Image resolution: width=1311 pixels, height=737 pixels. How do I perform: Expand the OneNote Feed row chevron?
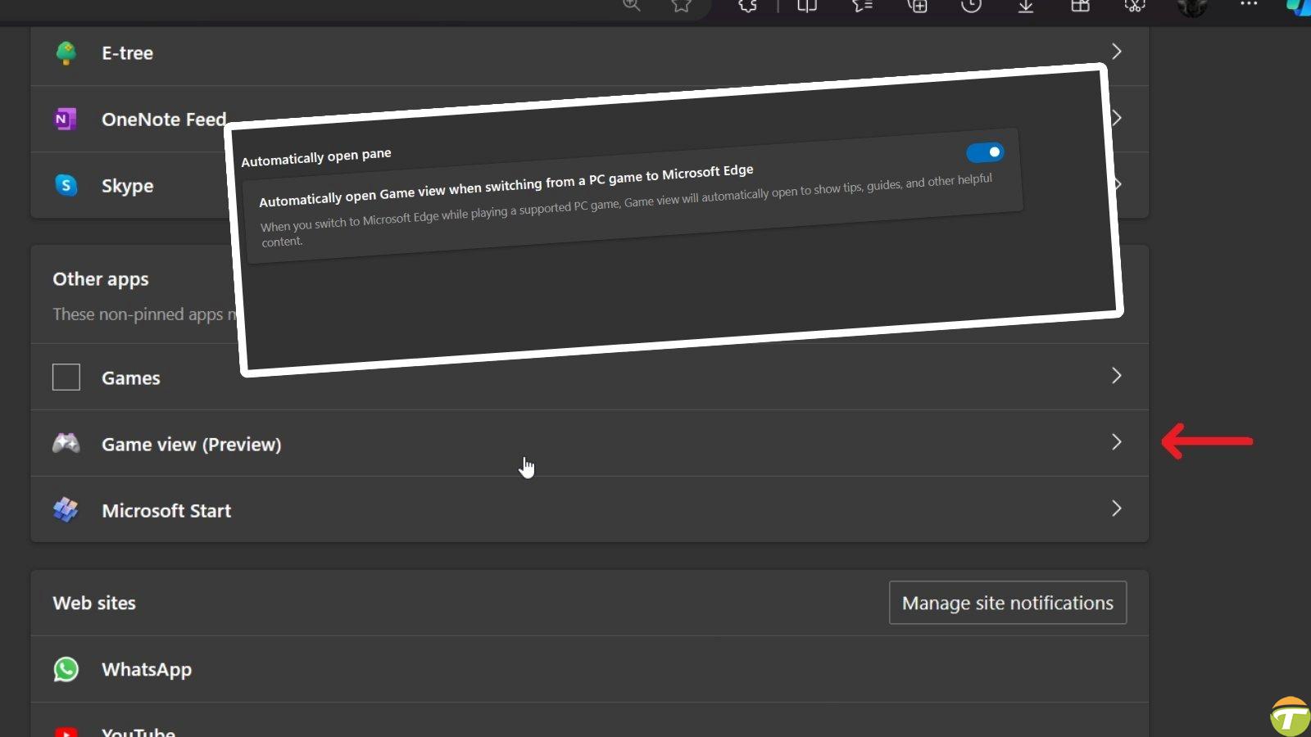pyautogui.click(x=1117, y=118)
